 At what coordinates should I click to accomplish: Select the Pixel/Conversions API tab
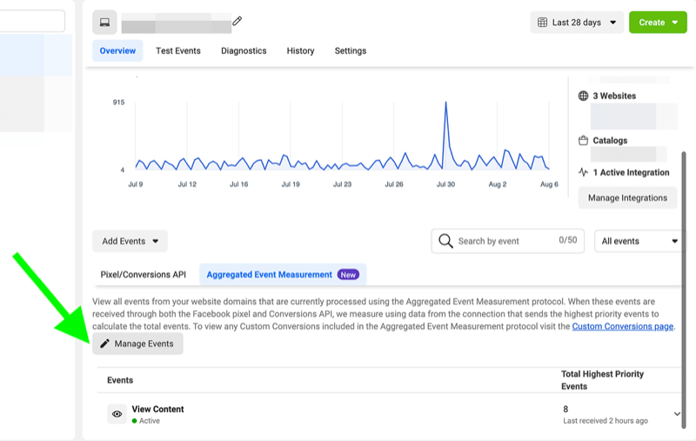[x=143, y=275]
